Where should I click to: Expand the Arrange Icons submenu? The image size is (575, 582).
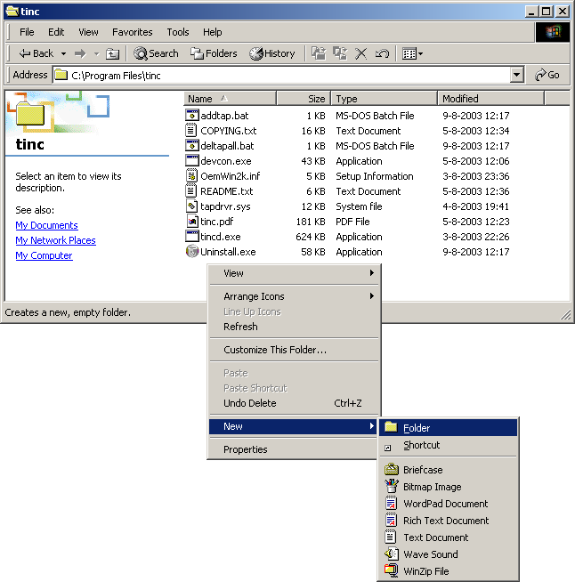point(294,296)
